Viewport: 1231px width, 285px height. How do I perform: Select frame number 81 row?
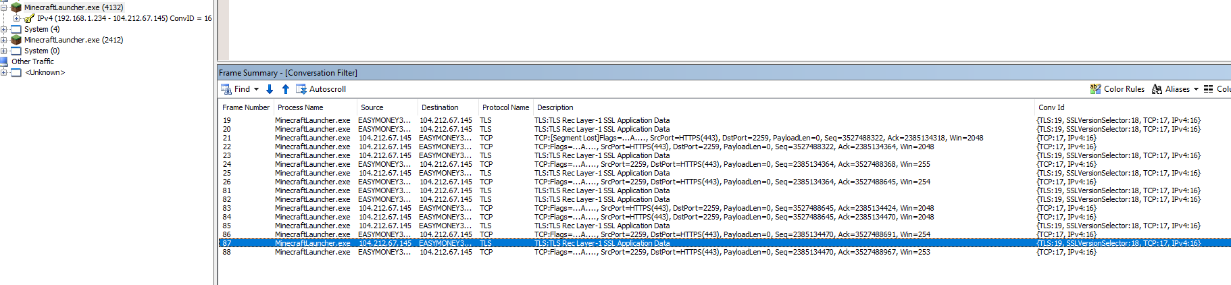pyautogui.click(x=724, y=190)
